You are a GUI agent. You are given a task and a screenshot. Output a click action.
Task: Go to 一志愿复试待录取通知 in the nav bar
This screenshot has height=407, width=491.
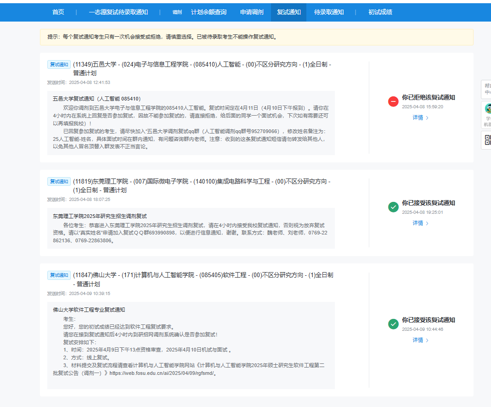tap(119, 12)
